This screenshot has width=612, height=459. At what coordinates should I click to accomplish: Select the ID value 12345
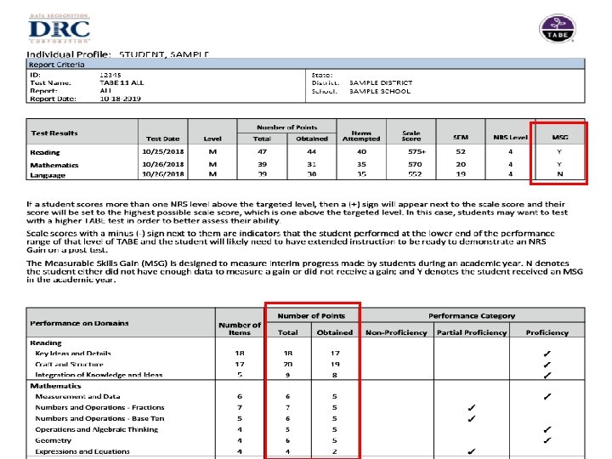click(x=110, y=75)
